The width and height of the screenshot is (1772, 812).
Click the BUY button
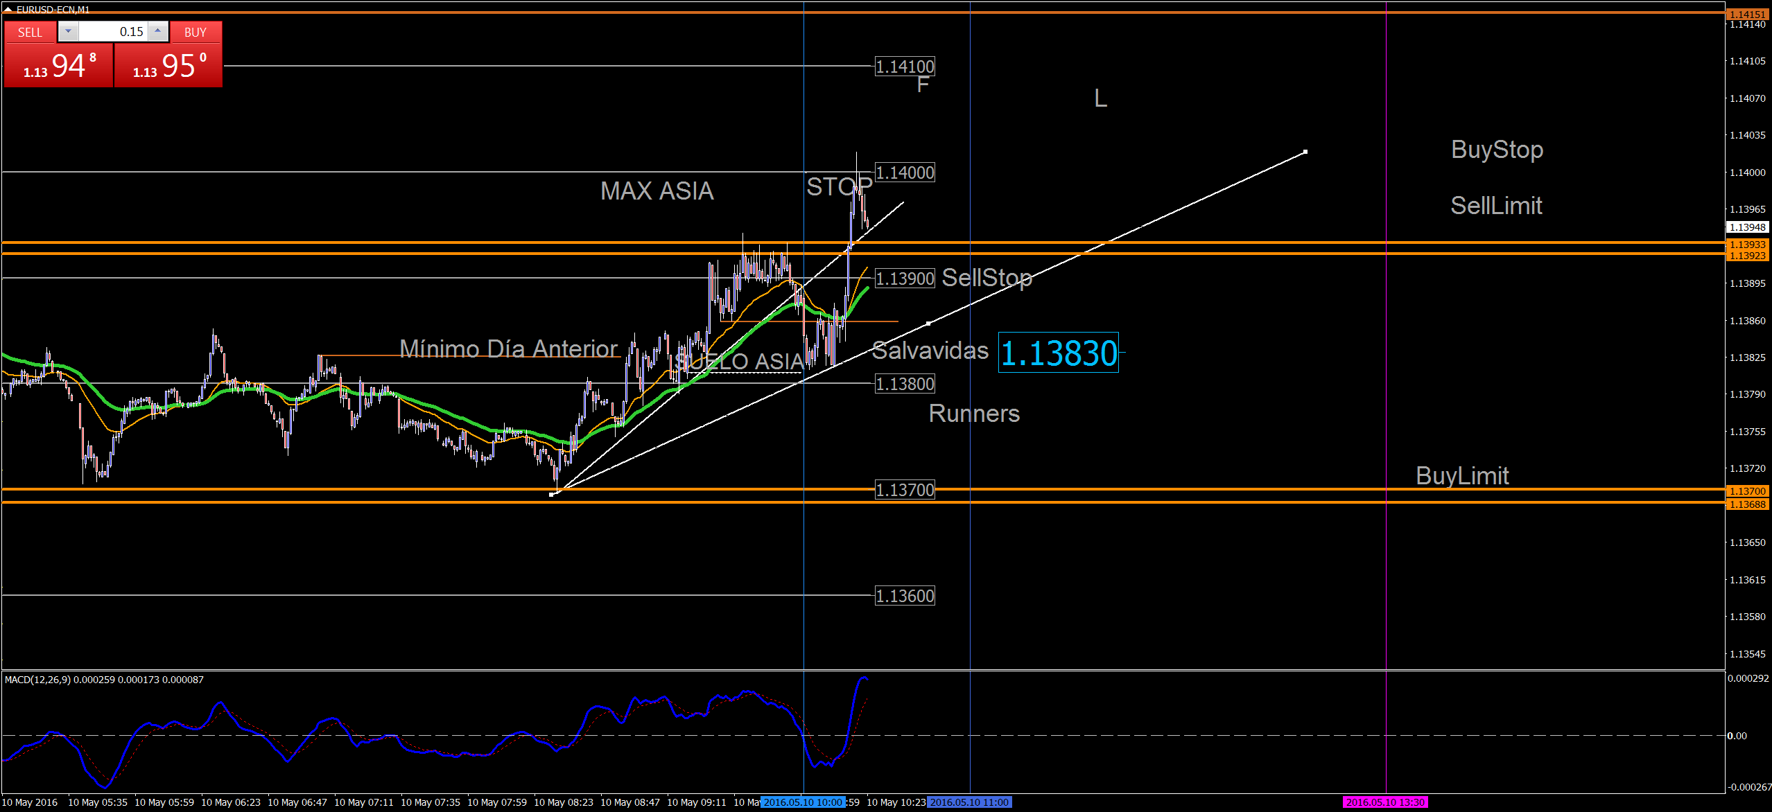196,32
